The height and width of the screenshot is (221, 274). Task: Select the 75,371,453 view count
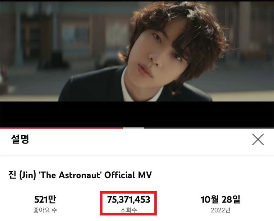point(128,199)
